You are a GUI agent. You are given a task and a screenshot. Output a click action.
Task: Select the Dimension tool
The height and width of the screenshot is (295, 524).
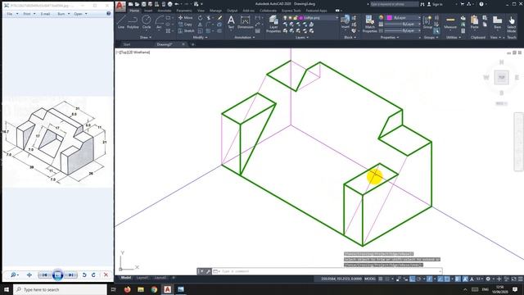(246, 22)
